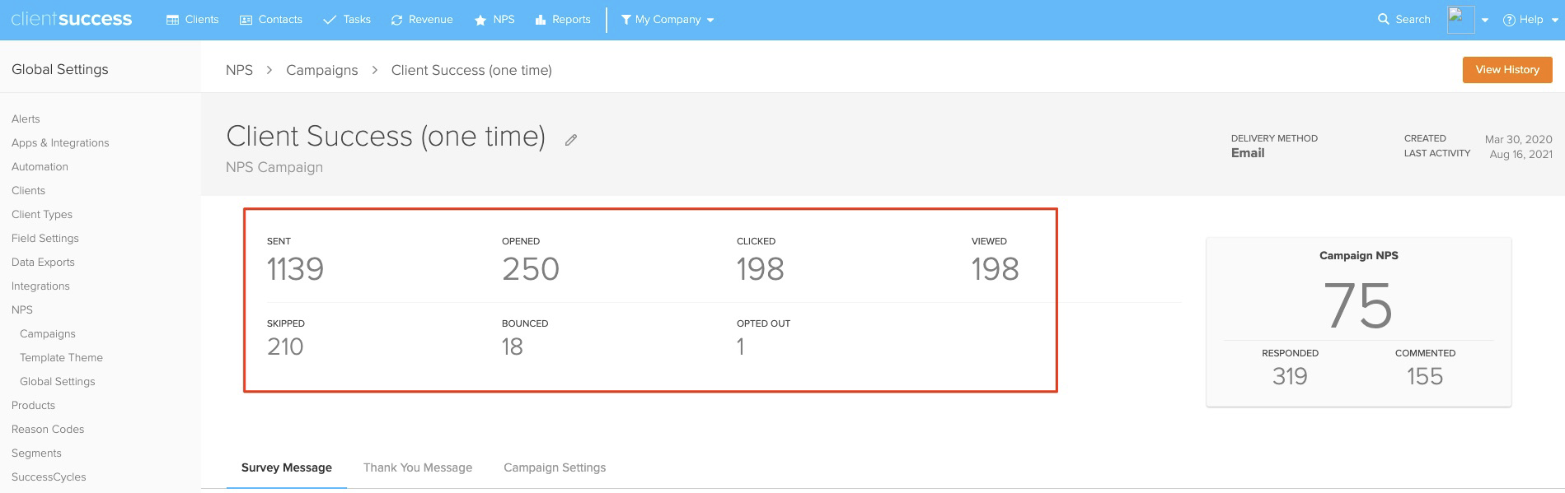Click the Commented count 155
The height and width of the screenshot is (493, 1565).
click(1425, 376)
